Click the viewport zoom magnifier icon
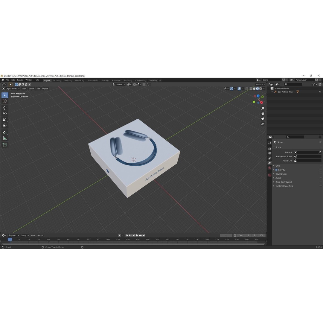The image size is (323, 323). click(x=263, y=109)
